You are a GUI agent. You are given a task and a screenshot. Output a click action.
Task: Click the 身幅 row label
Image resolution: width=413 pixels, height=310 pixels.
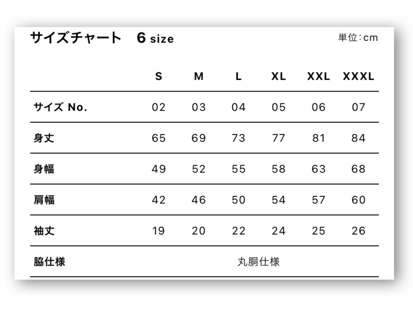[44, 169]
